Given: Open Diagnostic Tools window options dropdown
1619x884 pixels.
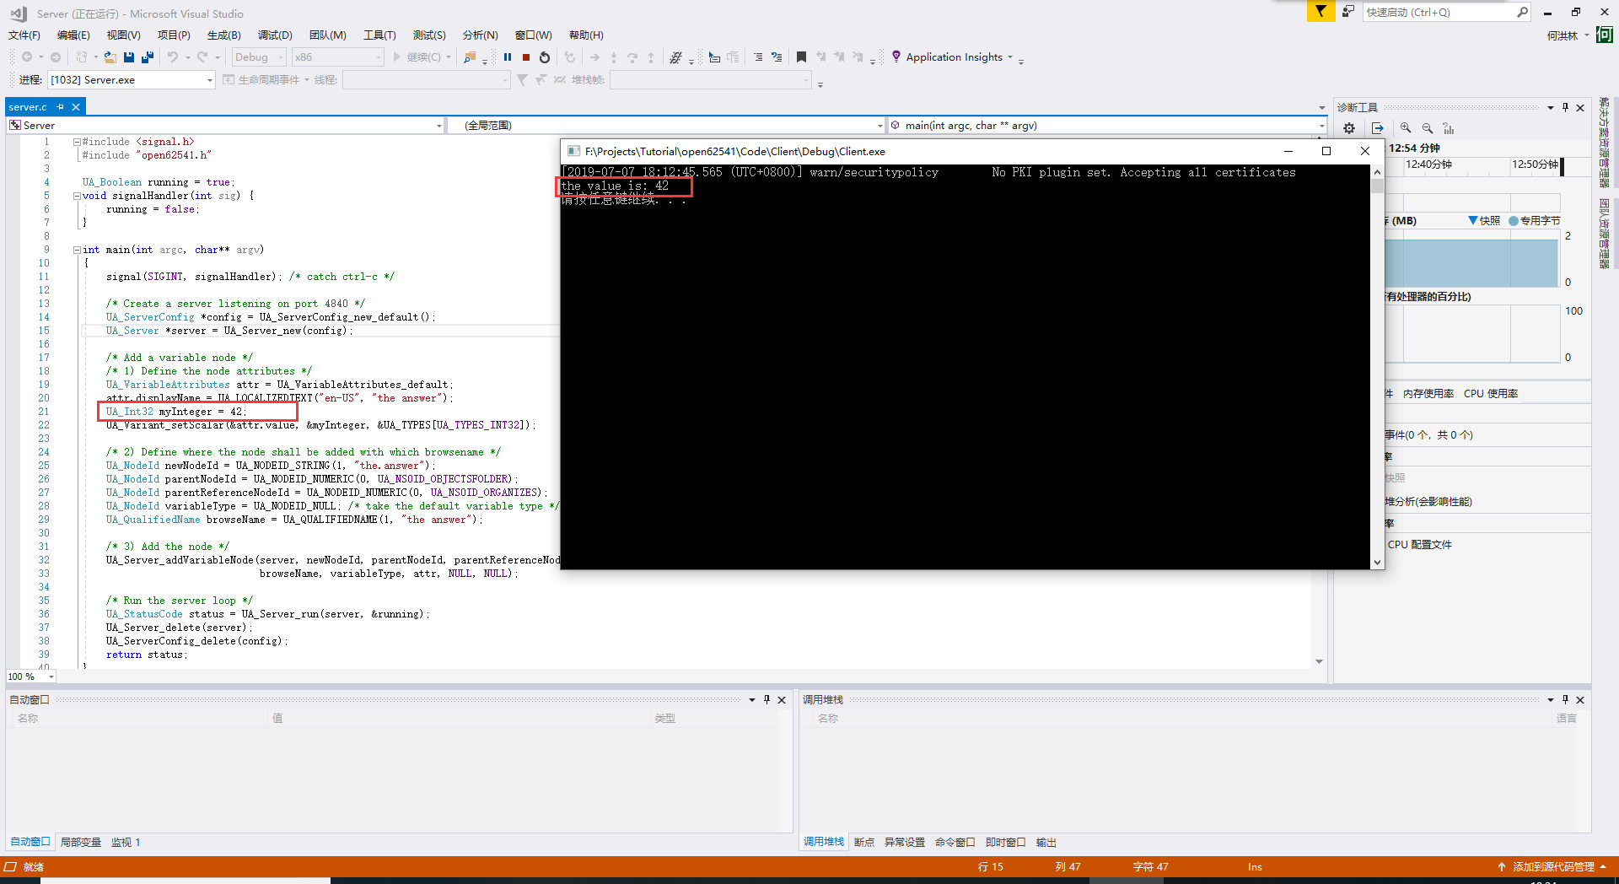Looking at the screenshot, I should tap(1550, 107).
